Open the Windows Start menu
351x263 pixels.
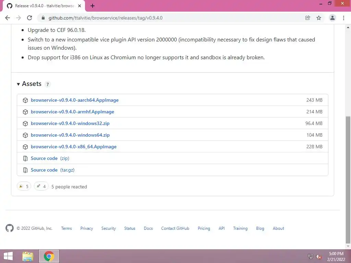8,256
